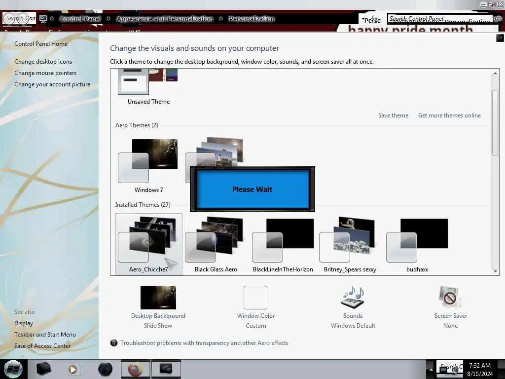This screenshot has width=505, height=379.
Task: Click the Sounds Windows Default label
Action: tap(353, 321)
